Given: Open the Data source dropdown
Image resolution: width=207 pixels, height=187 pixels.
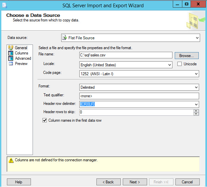Looking at the screenshot, I should (197, 38).
